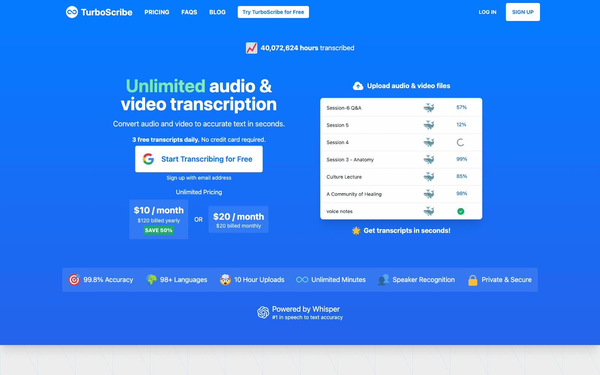Click the Google logo icon

[148, 159]
